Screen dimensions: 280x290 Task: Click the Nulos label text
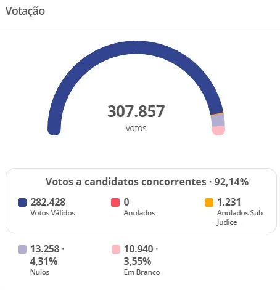pyautogui.click(x=40, y=272)
